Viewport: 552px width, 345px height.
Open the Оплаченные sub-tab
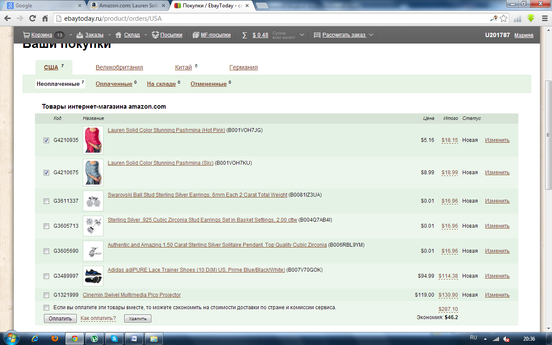pos(114,84)
